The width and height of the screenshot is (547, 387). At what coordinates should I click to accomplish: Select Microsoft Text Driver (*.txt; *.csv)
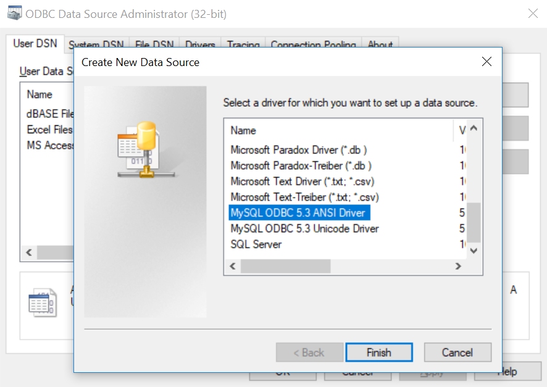click(x=303, y=181)
